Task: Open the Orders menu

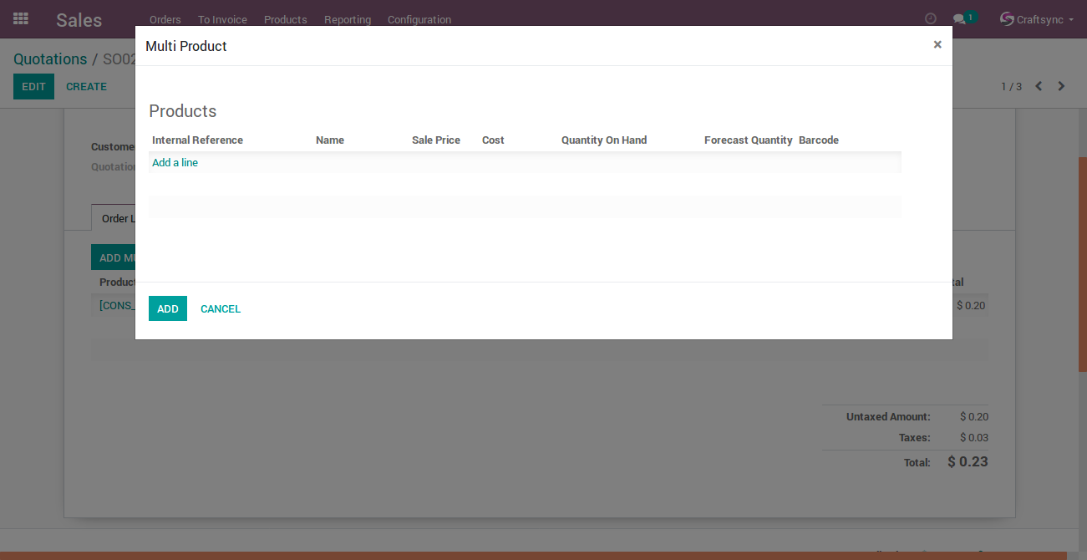Action: (165, 19)
